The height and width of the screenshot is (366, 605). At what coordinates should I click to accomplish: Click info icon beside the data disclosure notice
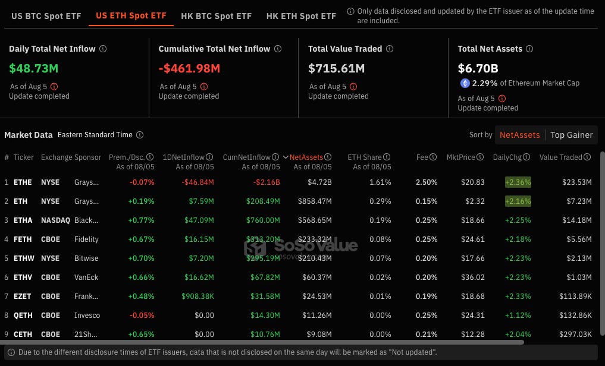click(x=350, y=11)
